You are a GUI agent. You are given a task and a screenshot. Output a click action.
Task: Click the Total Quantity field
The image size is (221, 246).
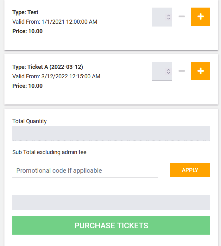pyautogui.click(x=111, y=133)
